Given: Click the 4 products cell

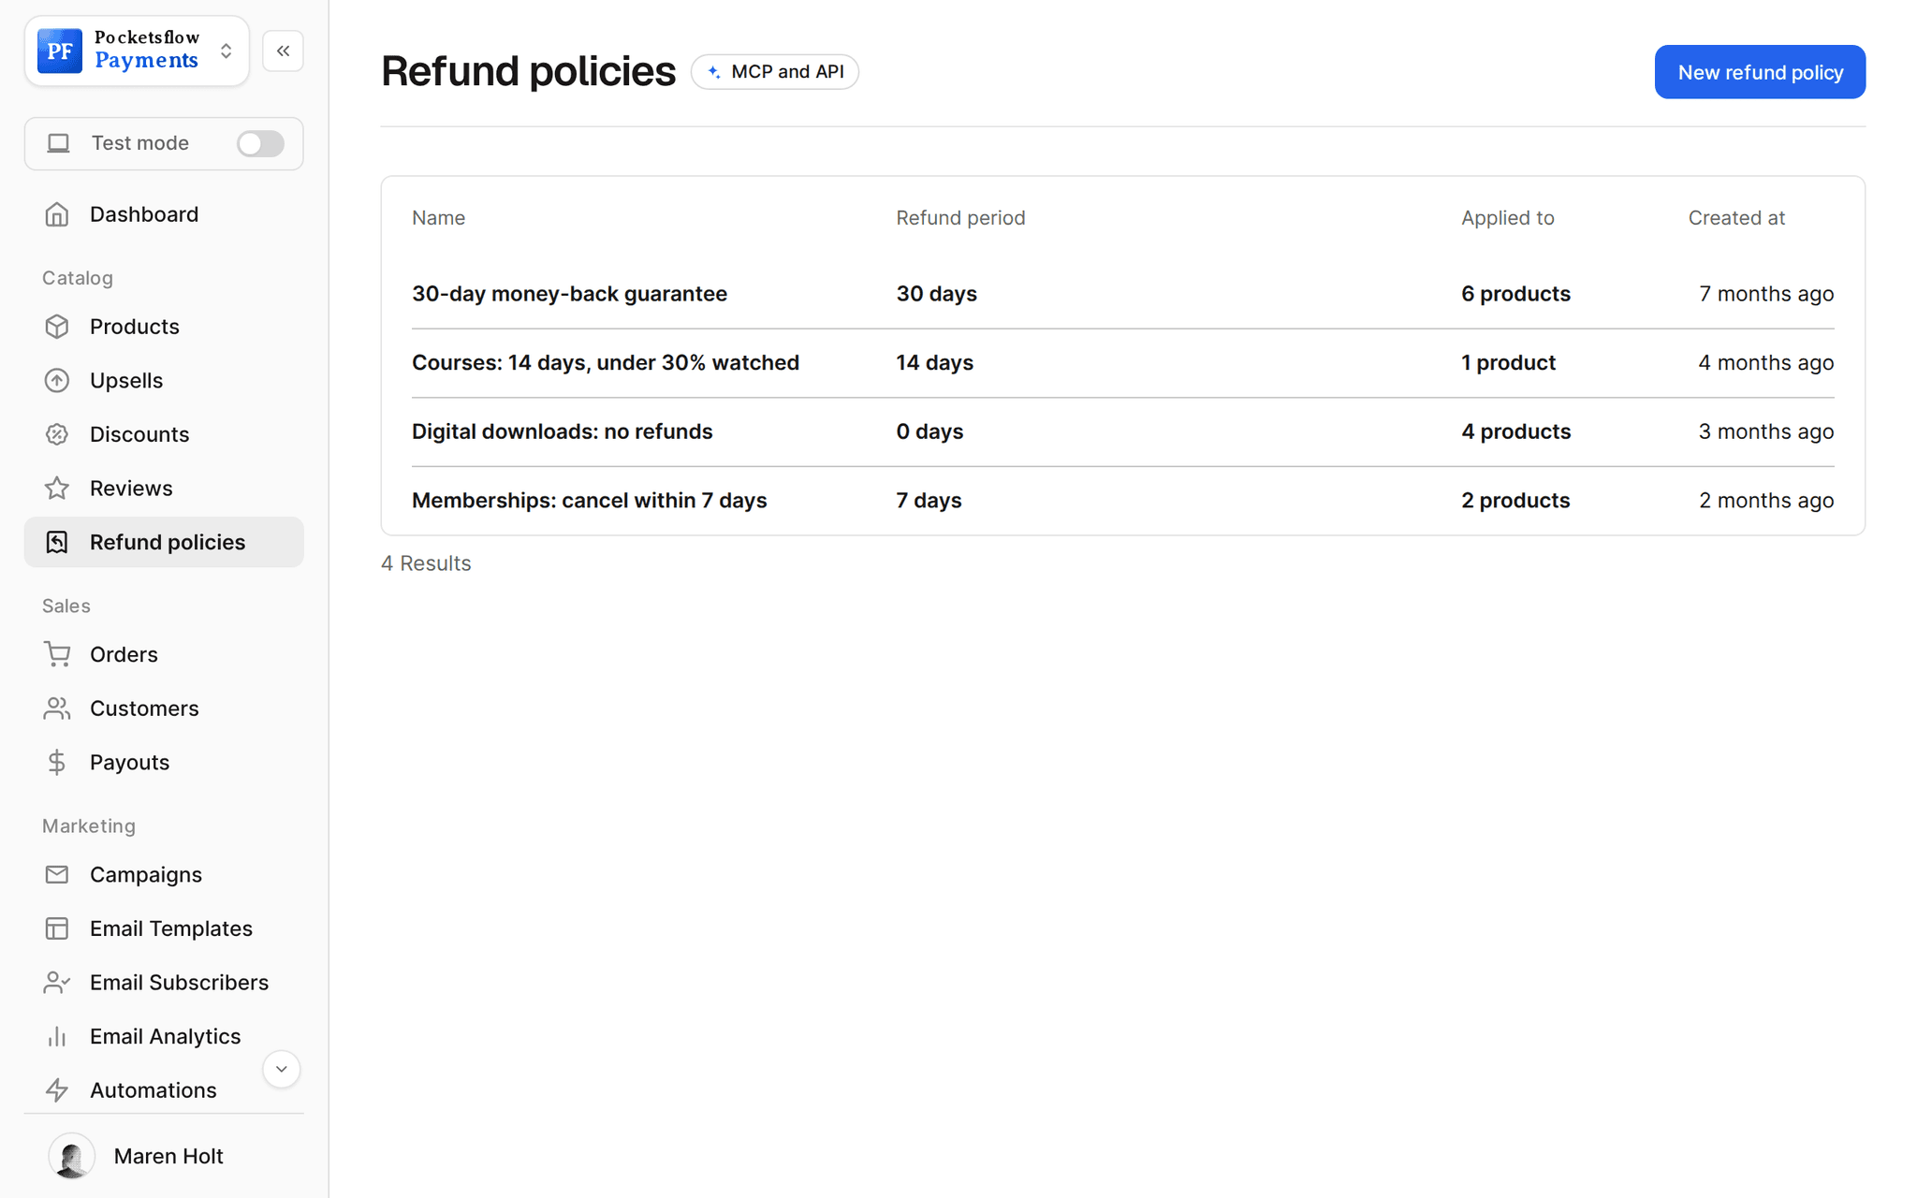Looking at the screenshot, I should pyautogui.click(x=1515, y=431).
